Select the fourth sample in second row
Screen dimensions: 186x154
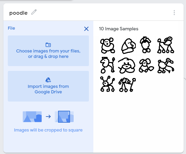(166, 65)
